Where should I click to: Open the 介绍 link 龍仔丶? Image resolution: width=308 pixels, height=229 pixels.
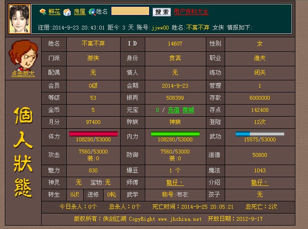click(260, 183)
